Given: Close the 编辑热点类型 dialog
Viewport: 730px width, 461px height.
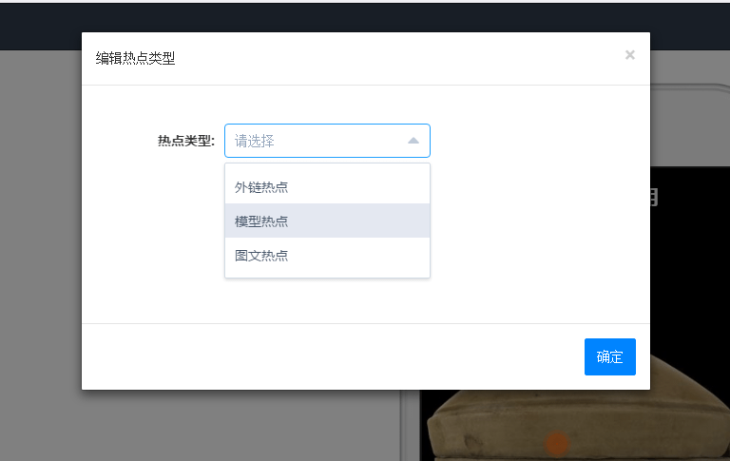Looking at the screenshot, I should tap(630, 55).
